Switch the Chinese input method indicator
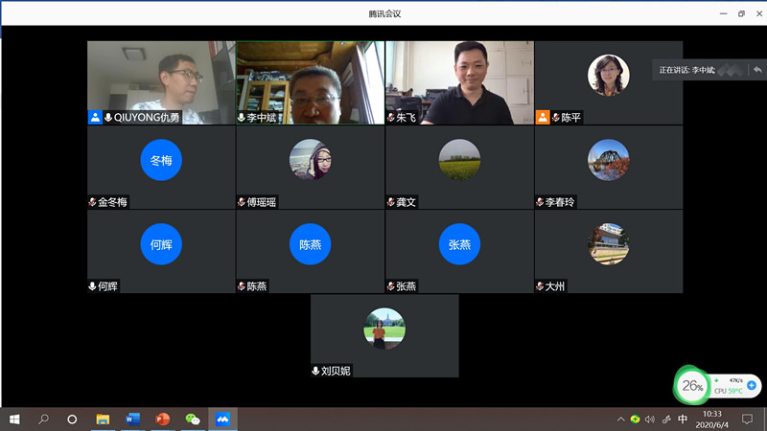Viewport: 767px width, 431px height. click(683, 420)
